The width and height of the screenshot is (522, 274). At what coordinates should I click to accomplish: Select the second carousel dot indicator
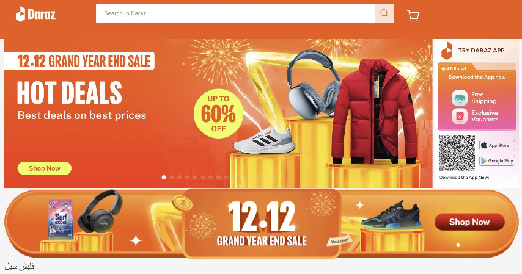coord(172,177)
